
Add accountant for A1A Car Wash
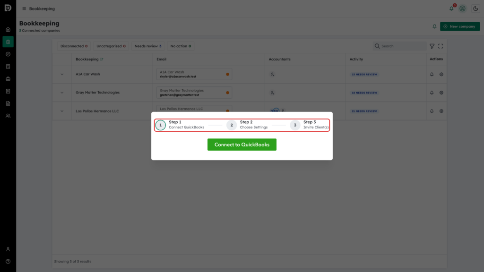coord(272,74)
